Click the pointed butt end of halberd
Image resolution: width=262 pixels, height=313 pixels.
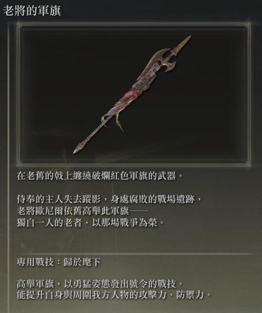[x=78, y=149]
